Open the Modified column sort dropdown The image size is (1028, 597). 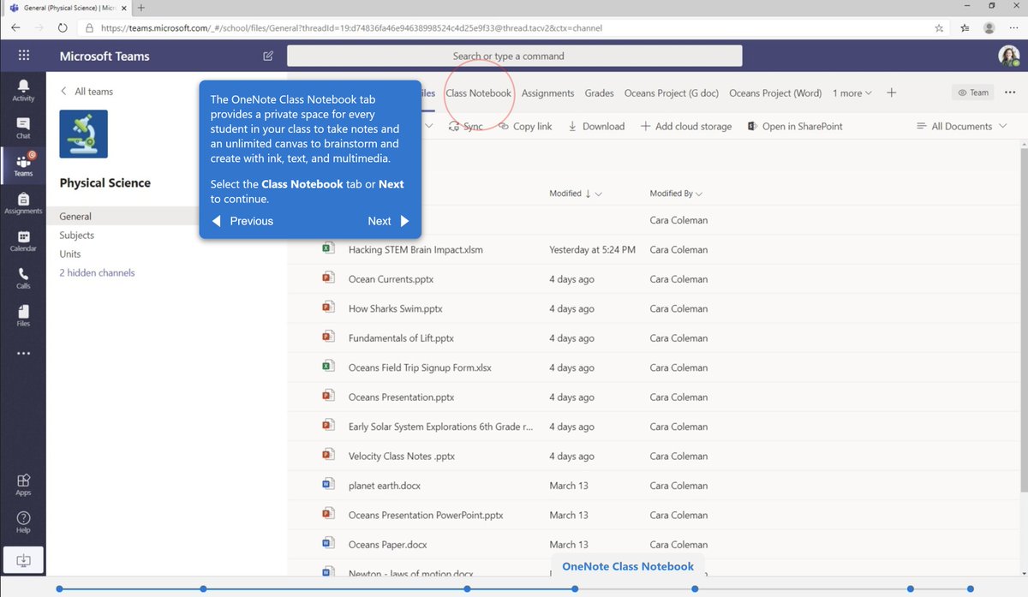pos(576,194)
